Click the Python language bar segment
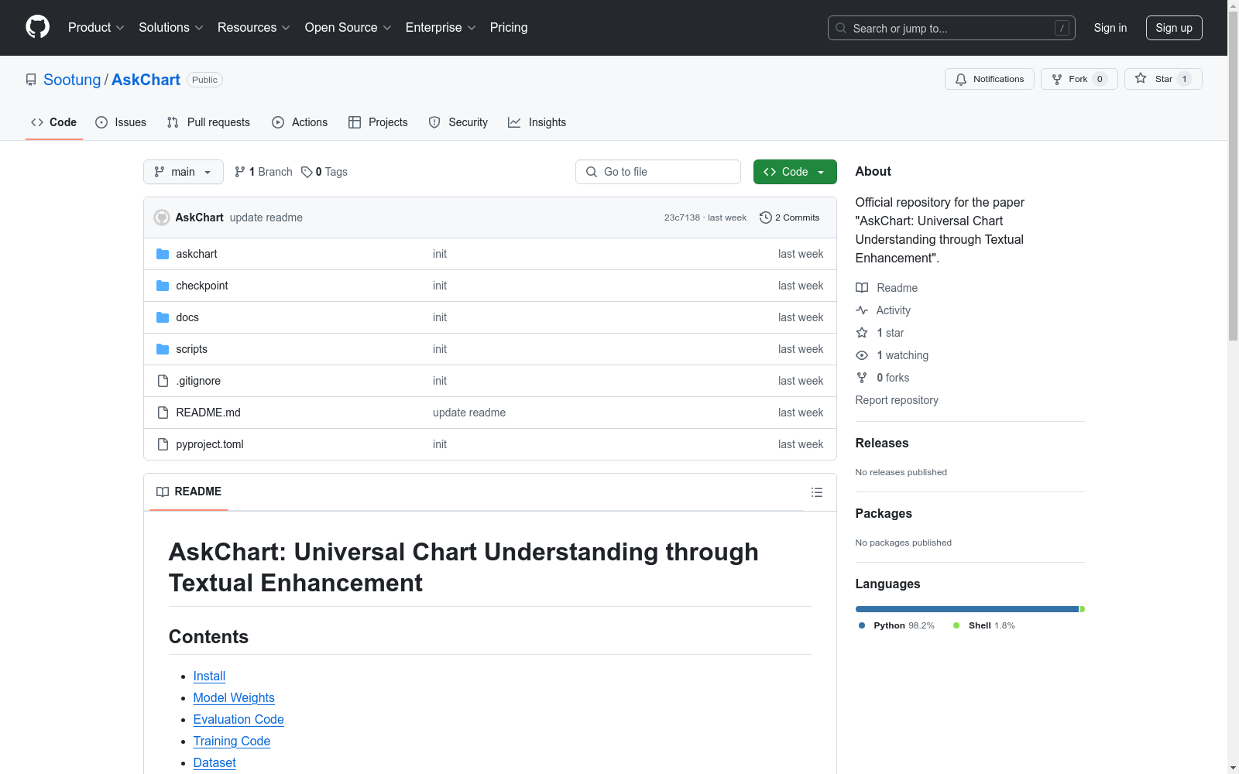The image size is (1239, 774). (x=967, y=609)
